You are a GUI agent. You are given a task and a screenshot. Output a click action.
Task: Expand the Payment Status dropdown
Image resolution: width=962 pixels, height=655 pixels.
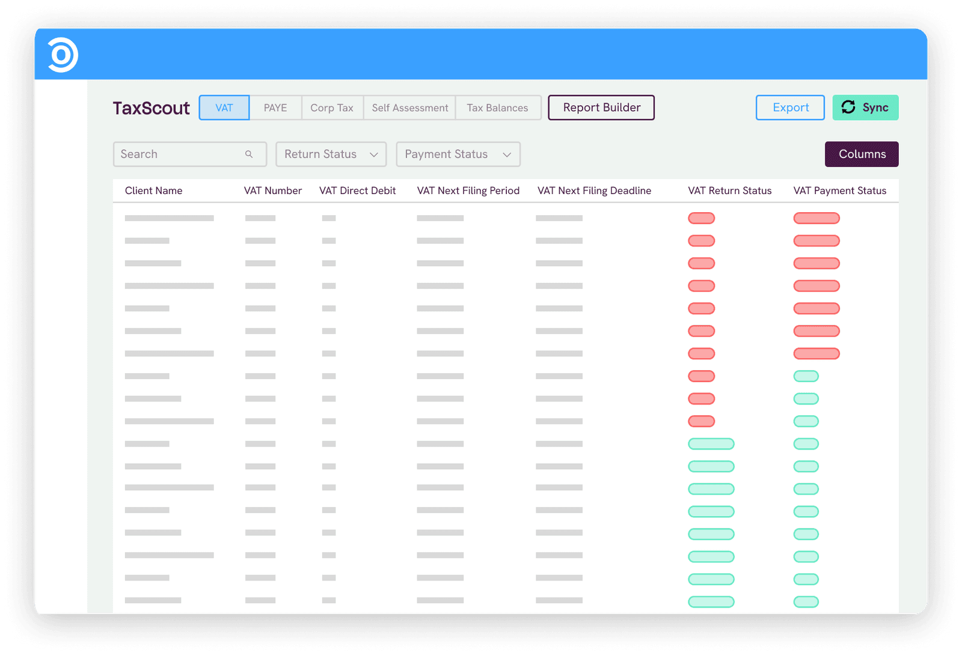coord(458,154)
